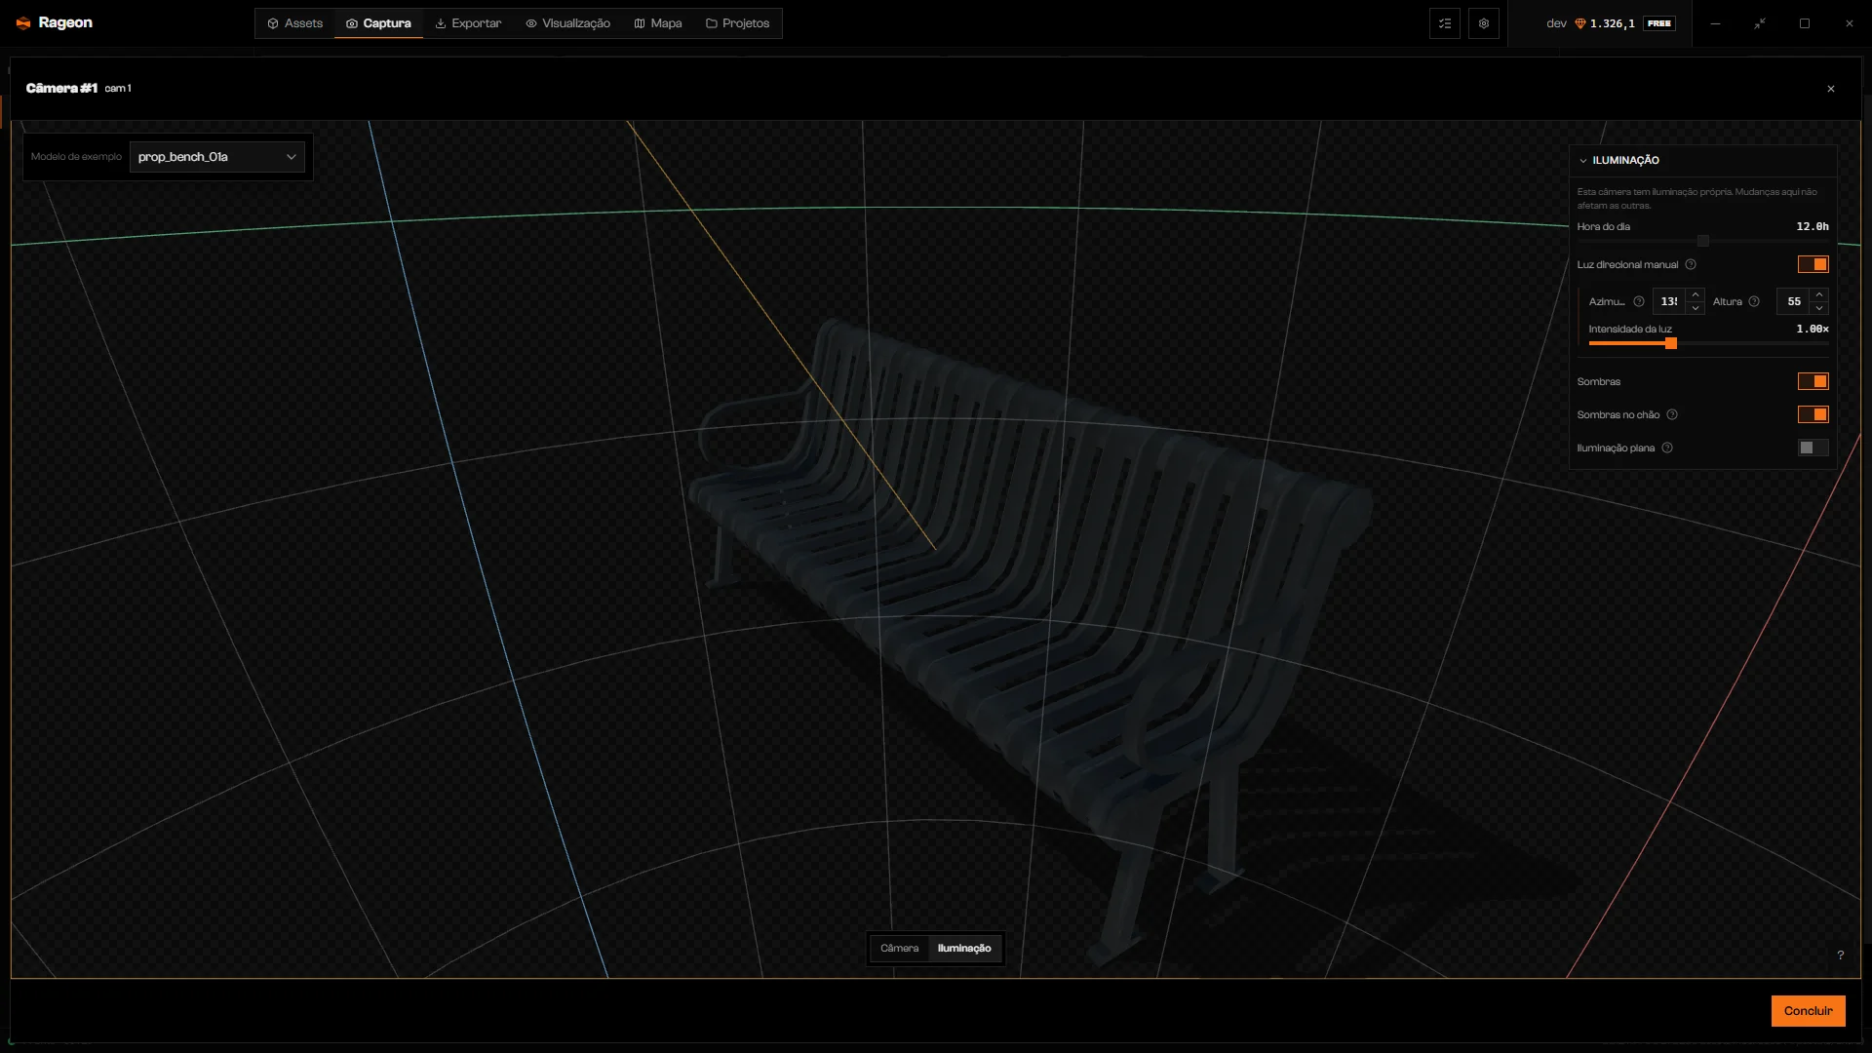Viewport: 1872px width, 1053px height.
Task: Click the FREE plan badge
Action: coord(1659,23)
